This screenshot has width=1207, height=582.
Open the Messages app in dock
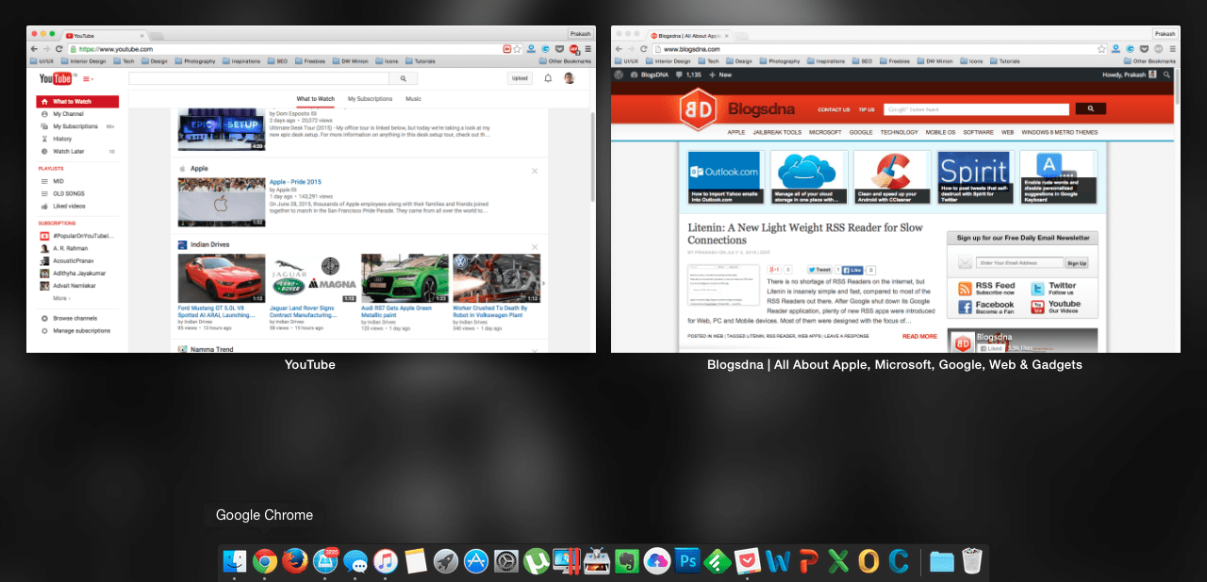(x=355, y=561)
